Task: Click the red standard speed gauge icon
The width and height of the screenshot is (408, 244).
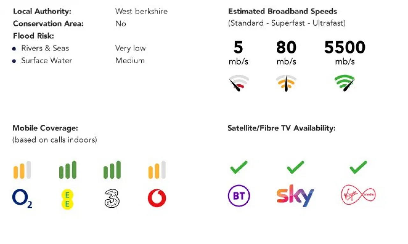Action: [239, 83]
